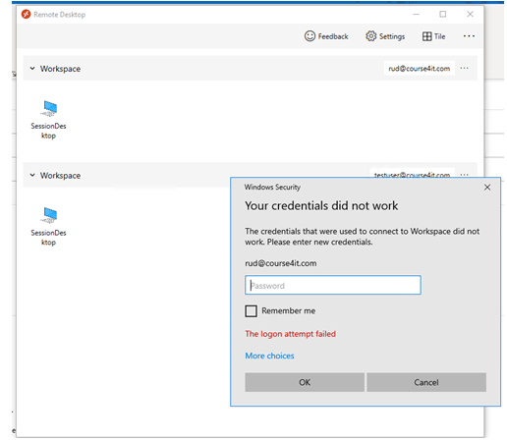
Task: Click the rud@course4it.com username in dialog
Action: point(281,263)
